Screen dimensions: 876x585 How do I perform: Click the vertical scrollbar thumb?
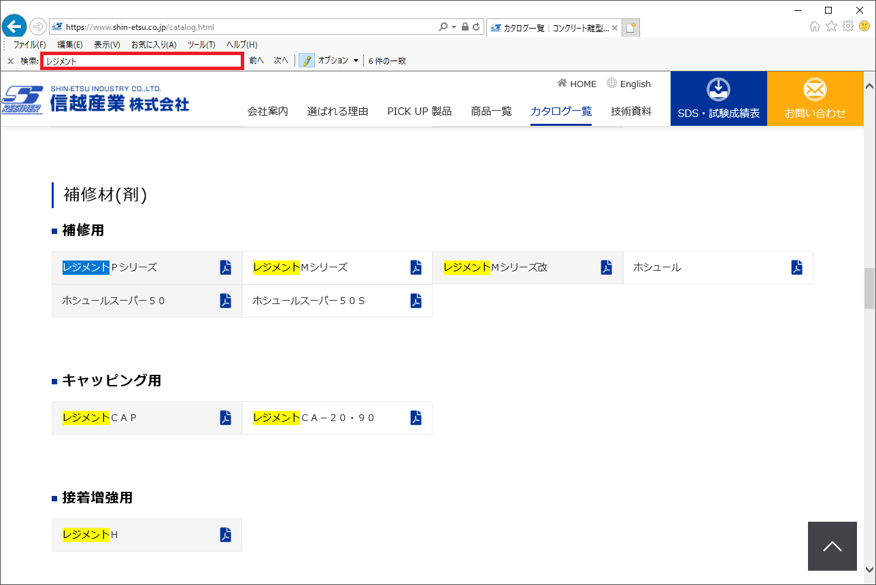click(x=869, y=288)
